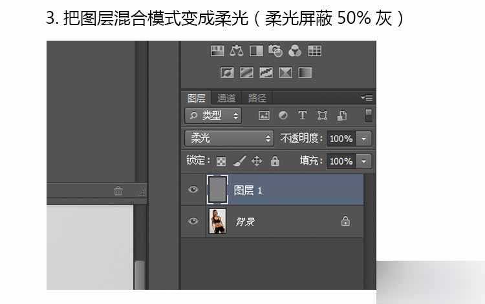Click the trash delete icon
Screen dimensions: 485x304
(x=118, y=190)
